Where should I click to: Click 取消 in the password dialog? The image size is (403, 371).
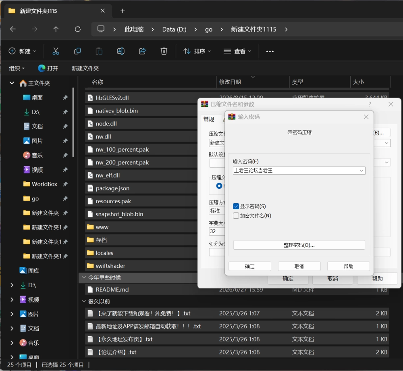299,267
